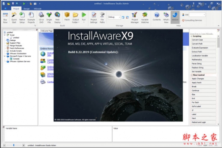
Task: Click the new document quick-access icon
Action: pos(4,4)
